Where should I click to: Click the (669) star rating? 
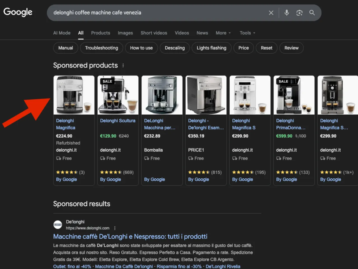tap(117, 173)
